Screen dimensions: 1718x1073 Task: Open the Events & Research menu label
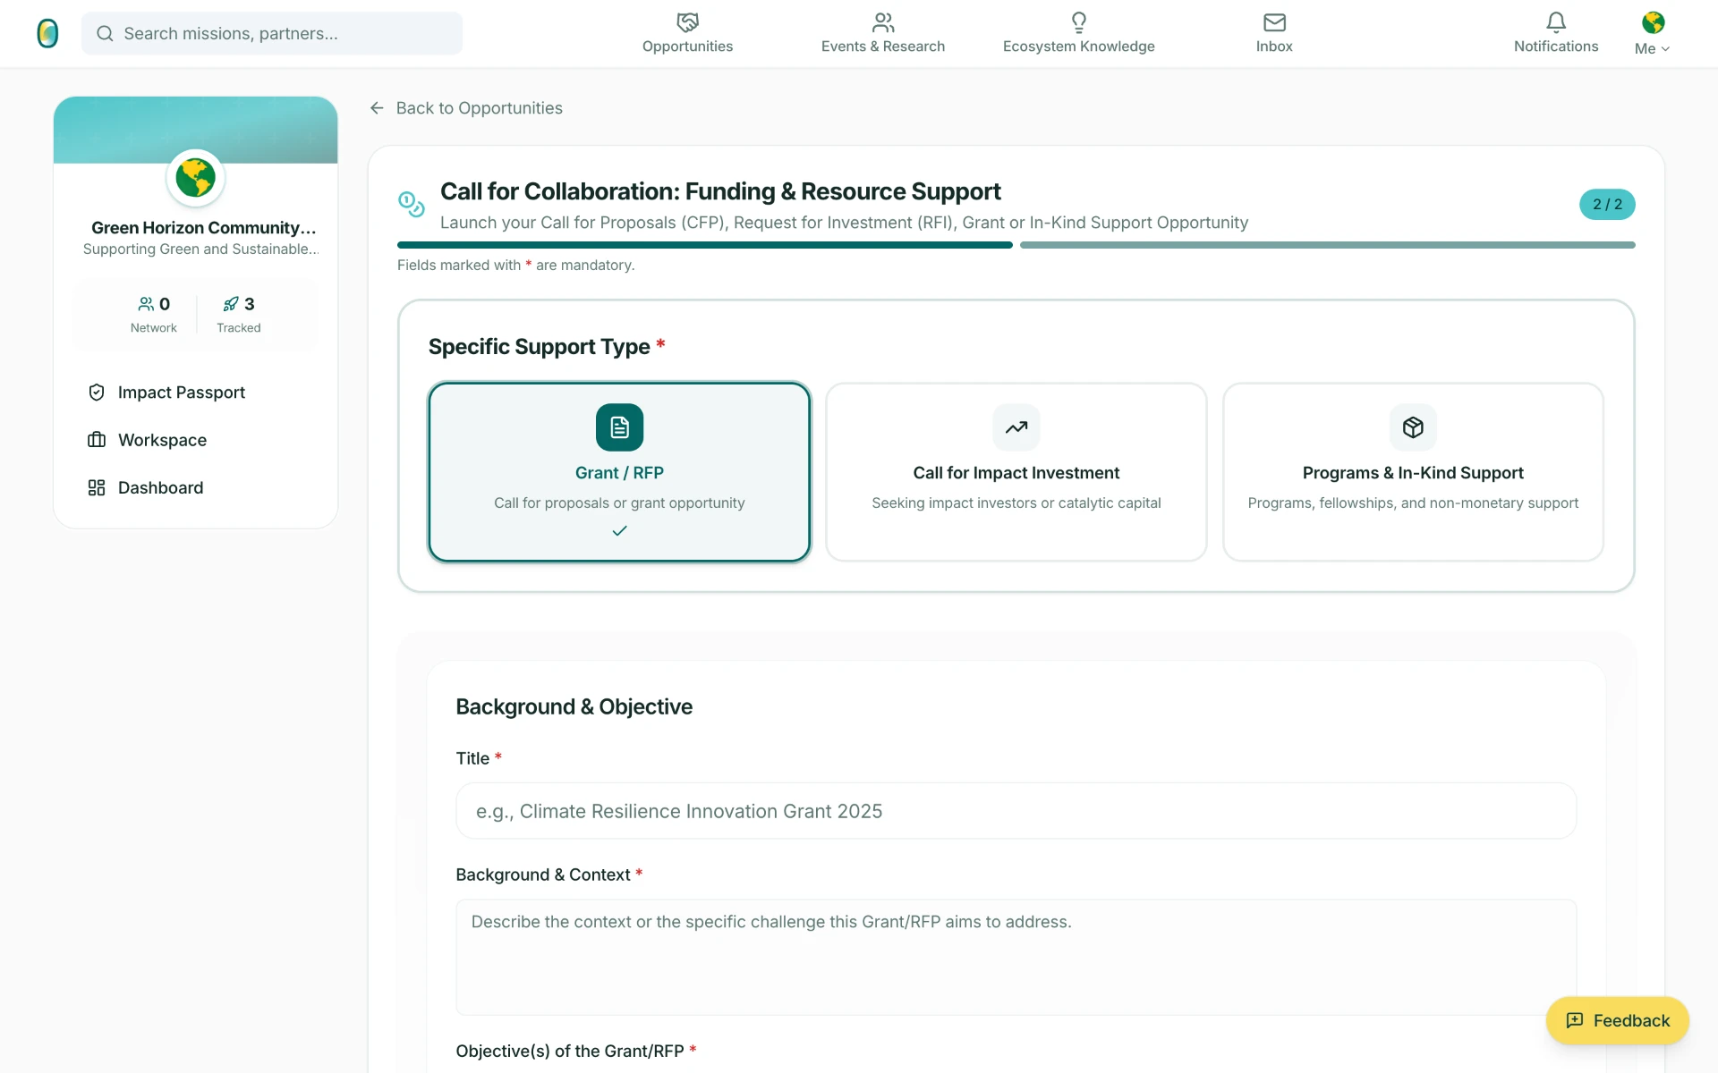click(x=883, y=46)
